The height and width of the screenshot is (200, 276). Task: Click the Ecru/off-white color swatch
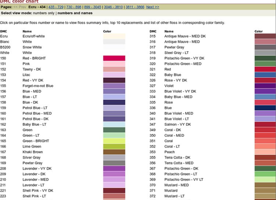114,36
